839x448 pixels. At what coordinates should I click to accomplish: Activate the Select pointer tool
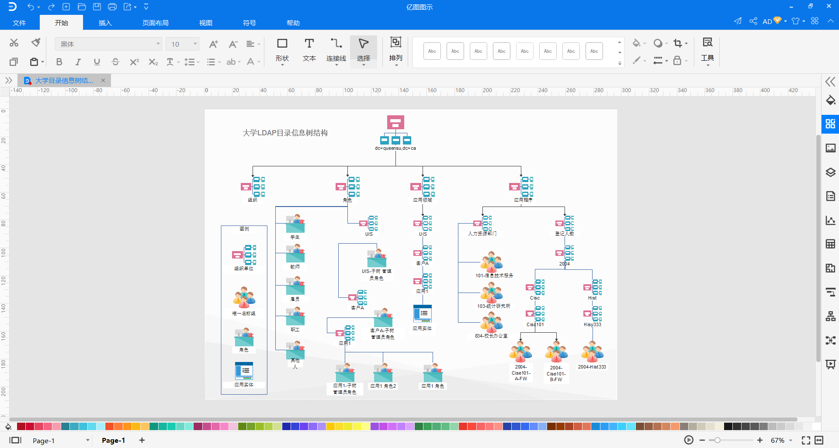[363, 51]
